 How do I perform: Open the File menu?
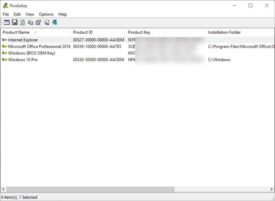coord(6,14)
